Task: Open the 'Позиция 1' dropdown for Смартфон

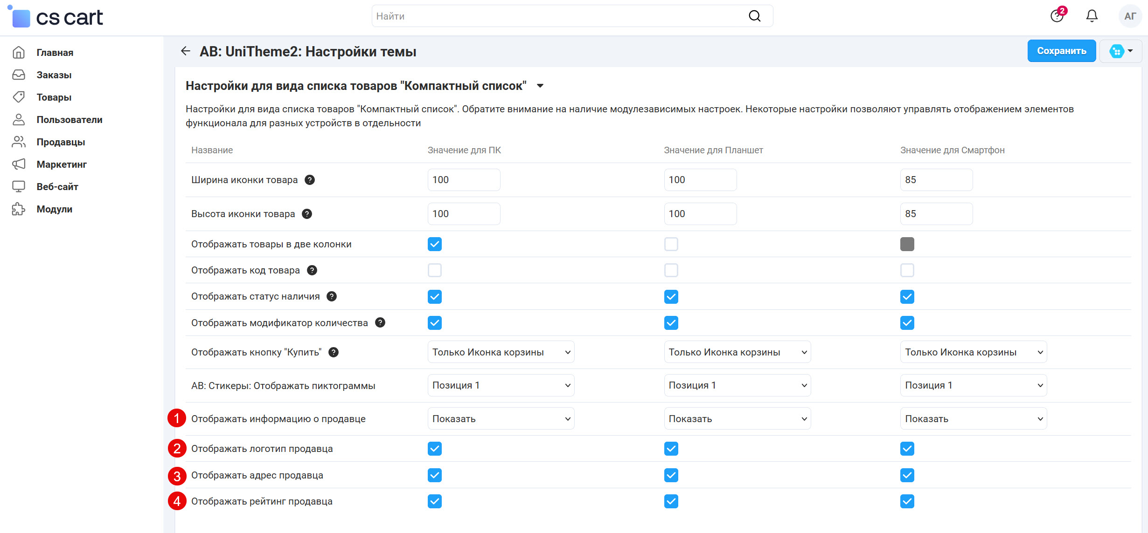Action: [973, 385]
